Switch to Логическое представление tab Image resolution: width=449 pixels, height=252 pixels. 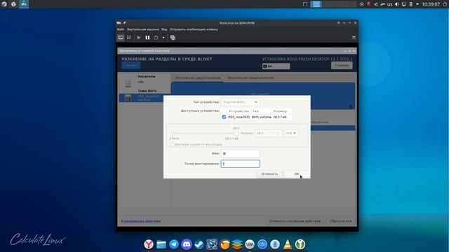[x=198, y=78]
